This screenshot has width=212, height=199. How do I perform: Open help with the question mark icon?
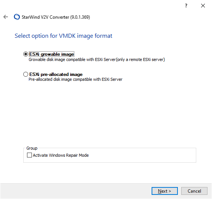tap(186, 6)
